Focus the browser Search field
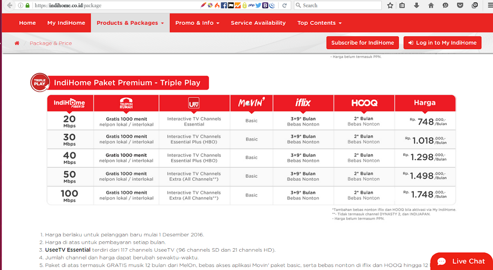The height and width of the screenshot is (270, 493). [338, 5]
